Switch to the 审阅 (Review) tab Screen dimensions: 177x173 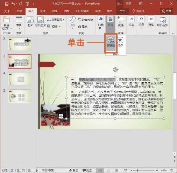pyautogui.click(x=98, y=11)
